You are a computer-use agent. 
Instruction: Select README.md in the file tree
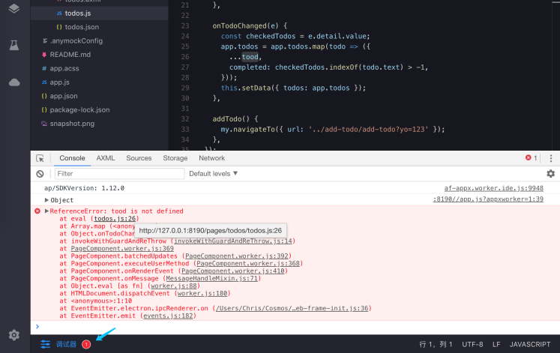point(70,55)
